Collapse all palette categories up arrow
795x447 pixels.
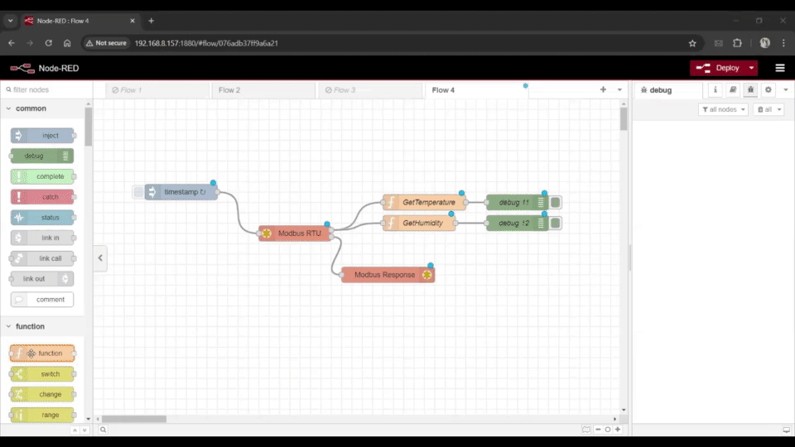point(75,430)
